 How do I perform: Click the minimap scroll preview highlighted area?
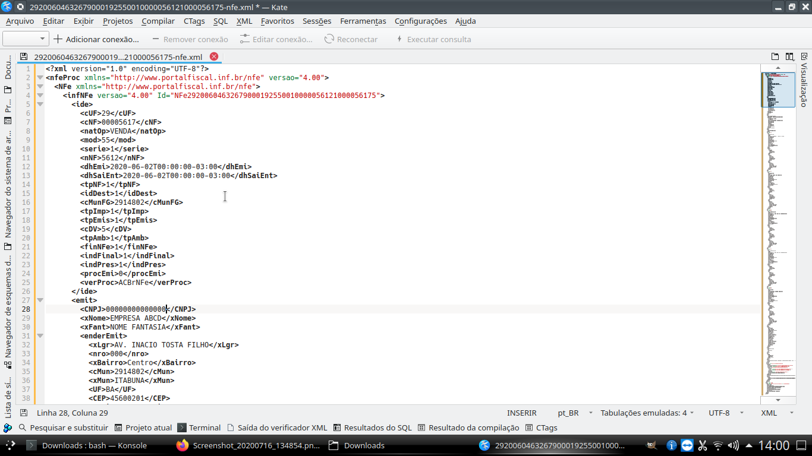click(x=778, y=89)
